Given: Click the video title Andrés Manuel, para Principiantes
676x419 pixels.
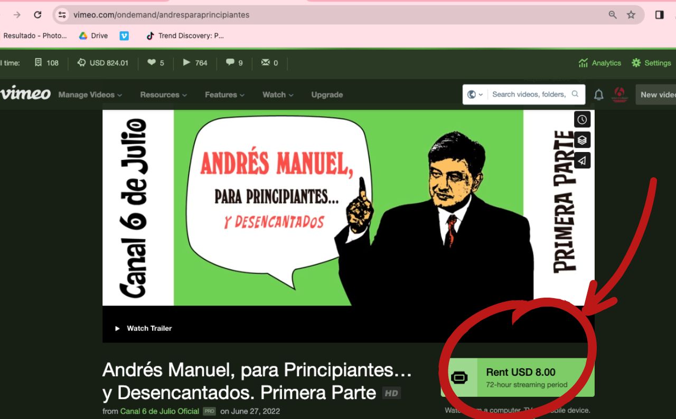Looking at the screenshot, I should click(257, 381).
